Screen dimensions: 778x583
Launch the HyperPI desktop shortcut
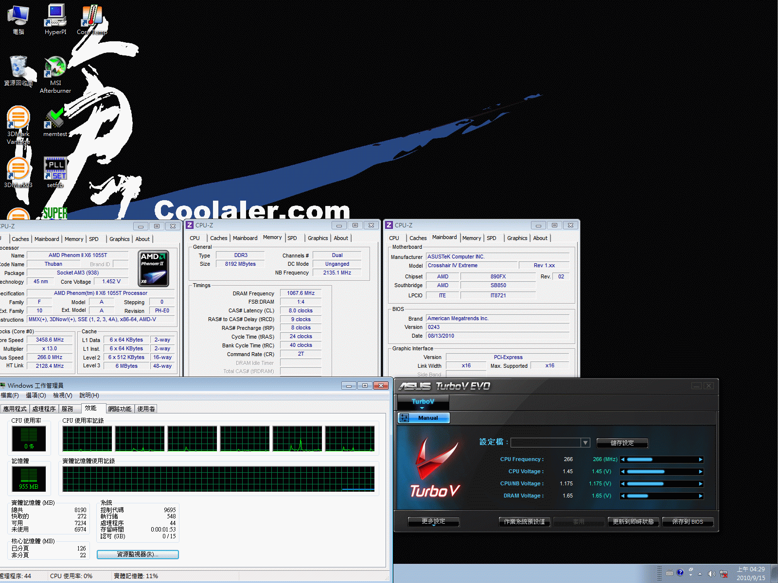tap(55, 19)
